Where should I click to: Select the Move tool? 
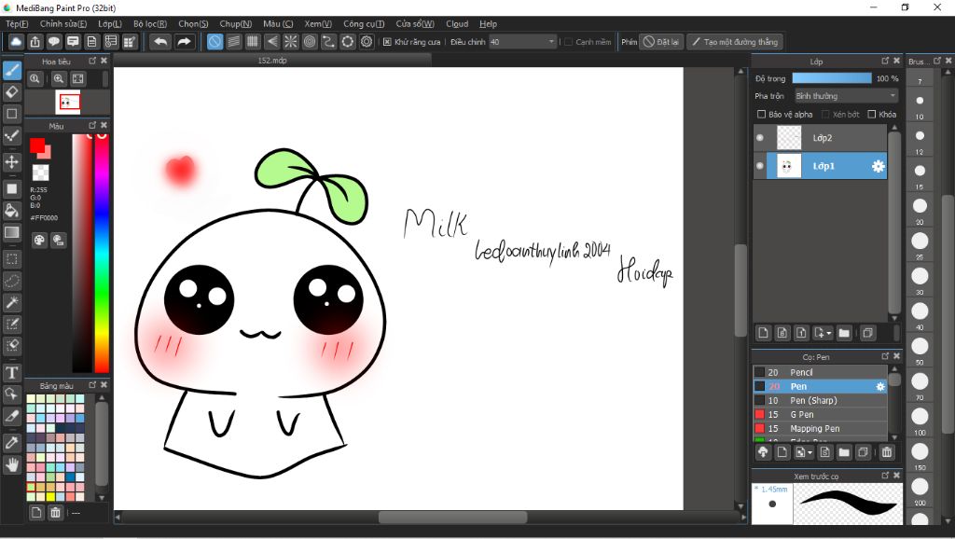coord(11,162)
